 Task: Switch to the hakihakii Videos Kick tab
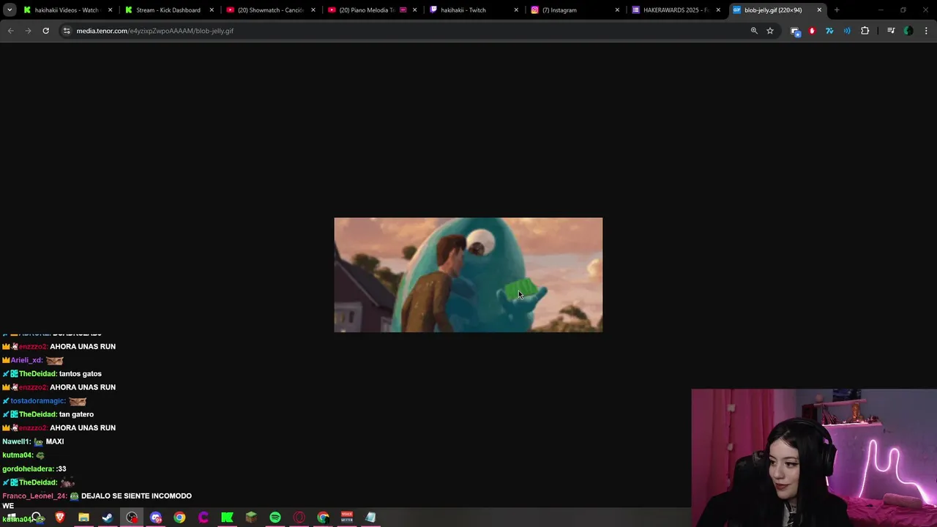[x=66, y=10]
